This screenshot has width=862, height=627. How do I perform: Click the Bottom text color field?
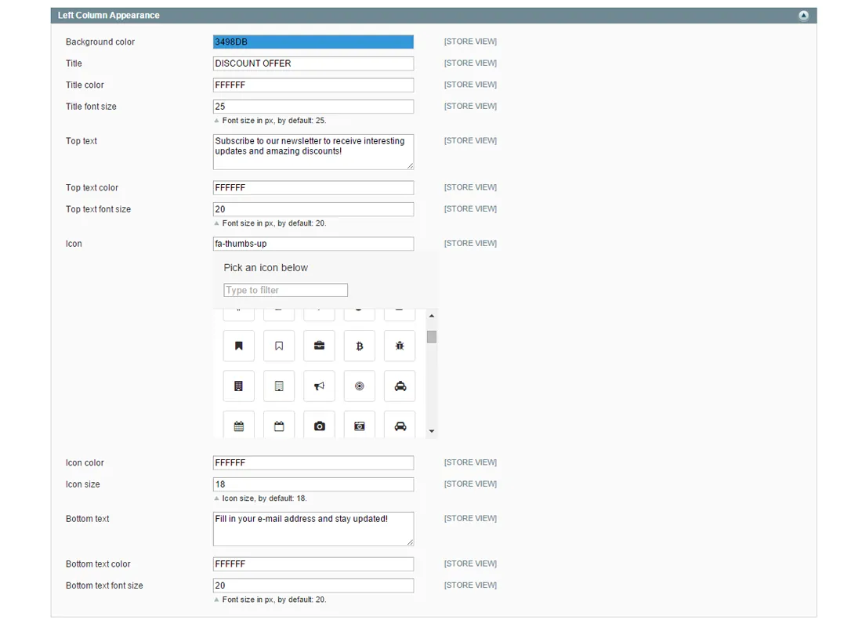pos(313,564)
